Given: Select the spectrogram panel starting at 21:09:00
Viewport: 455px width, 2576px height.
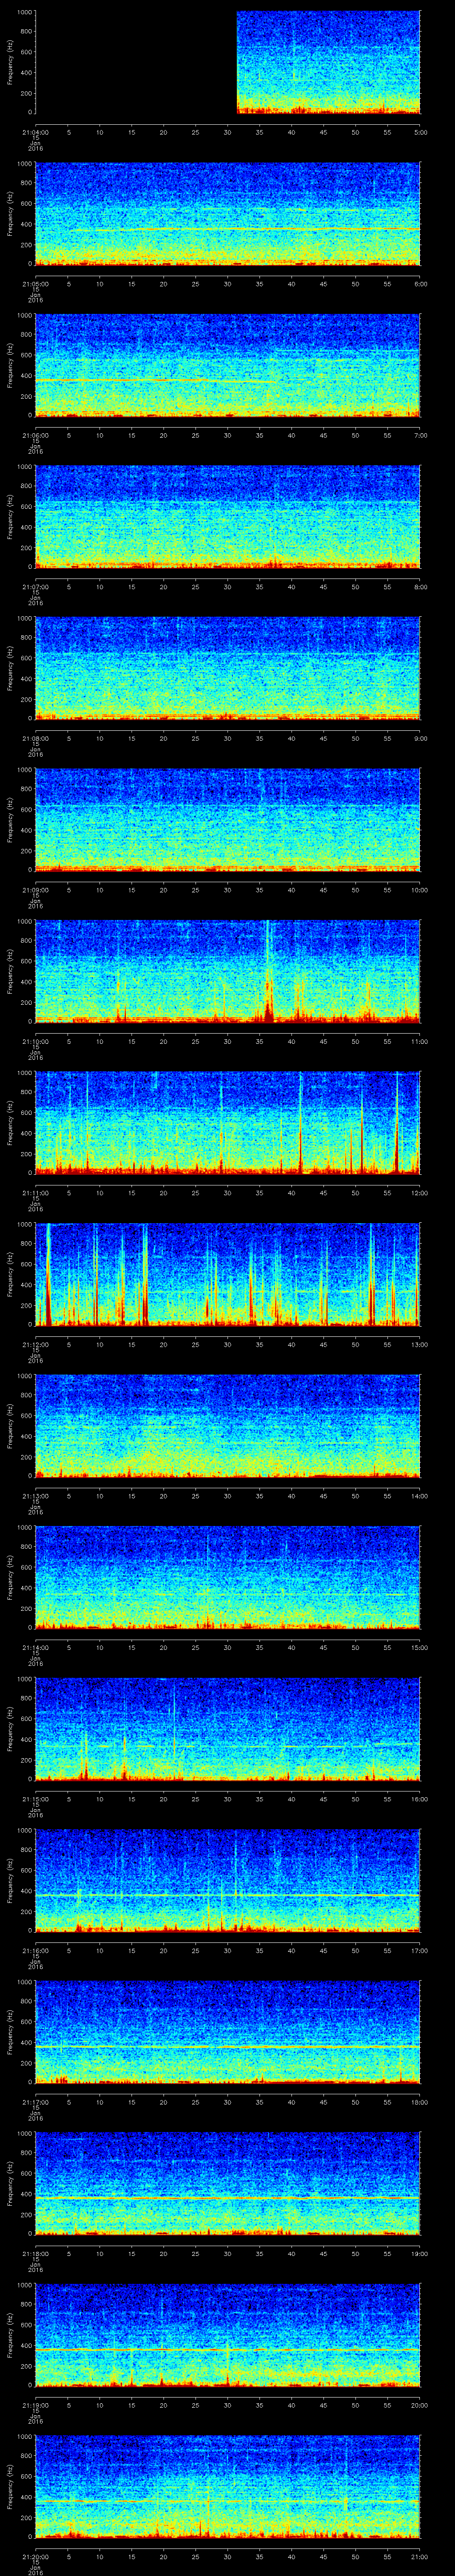Looking at the screenshot, I should tap(227, 819).
